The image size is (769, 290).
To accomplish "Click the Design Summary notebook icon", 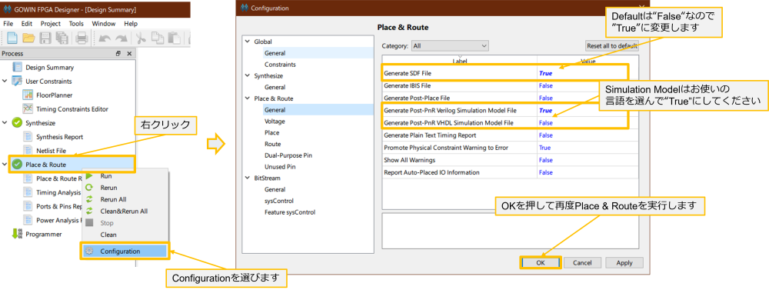I will coord(18,67).
